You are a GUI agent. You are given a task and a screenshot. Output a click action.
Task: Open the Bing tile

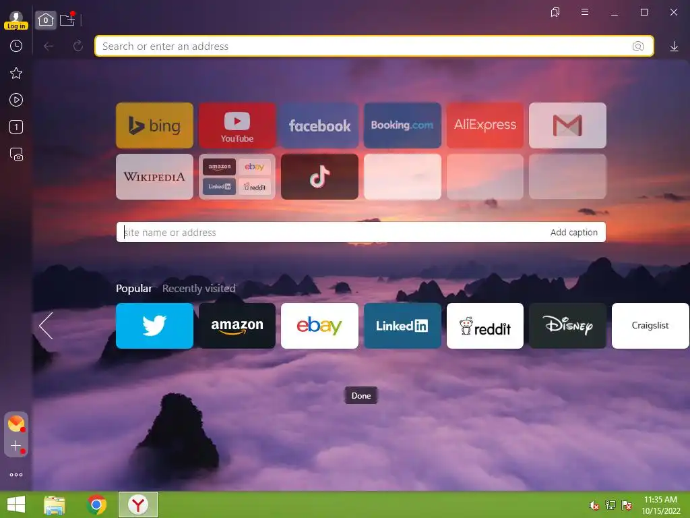154,125
